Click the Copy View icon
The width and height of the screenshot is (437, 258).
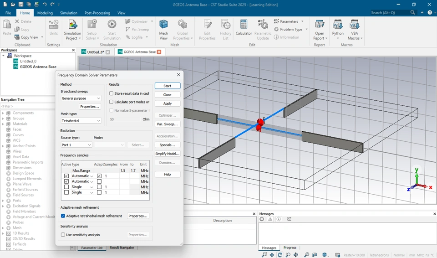pyautogui.click(x=17, y=37)
